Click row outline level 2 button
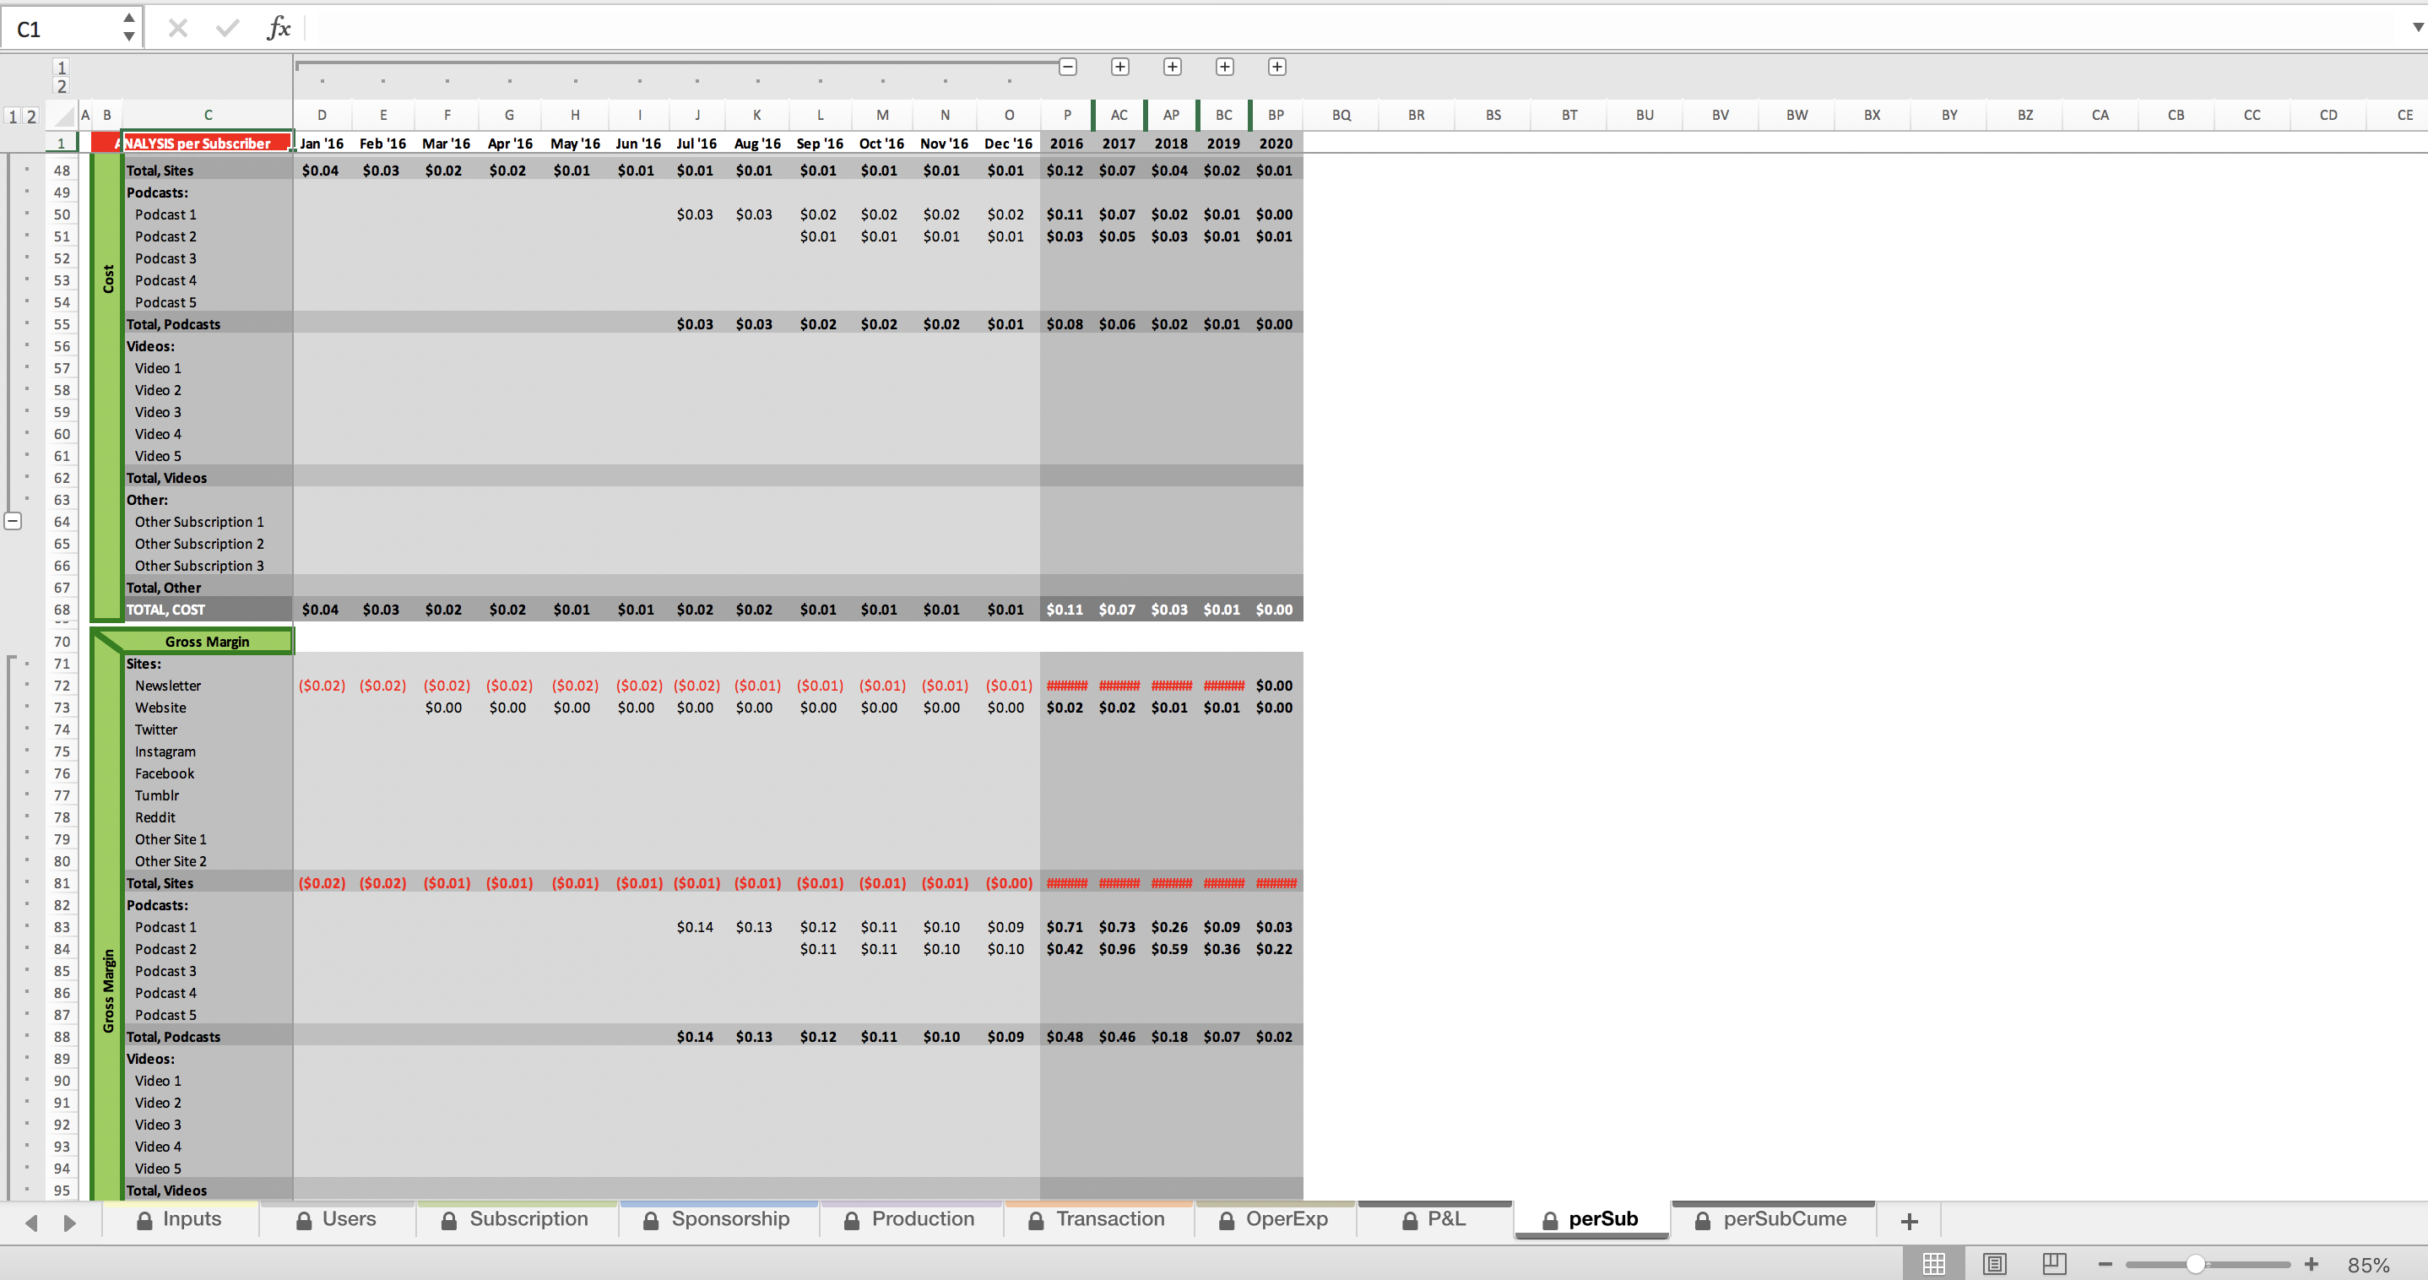This screenshot has width=2428, height=1280. (x=31, y=116)
